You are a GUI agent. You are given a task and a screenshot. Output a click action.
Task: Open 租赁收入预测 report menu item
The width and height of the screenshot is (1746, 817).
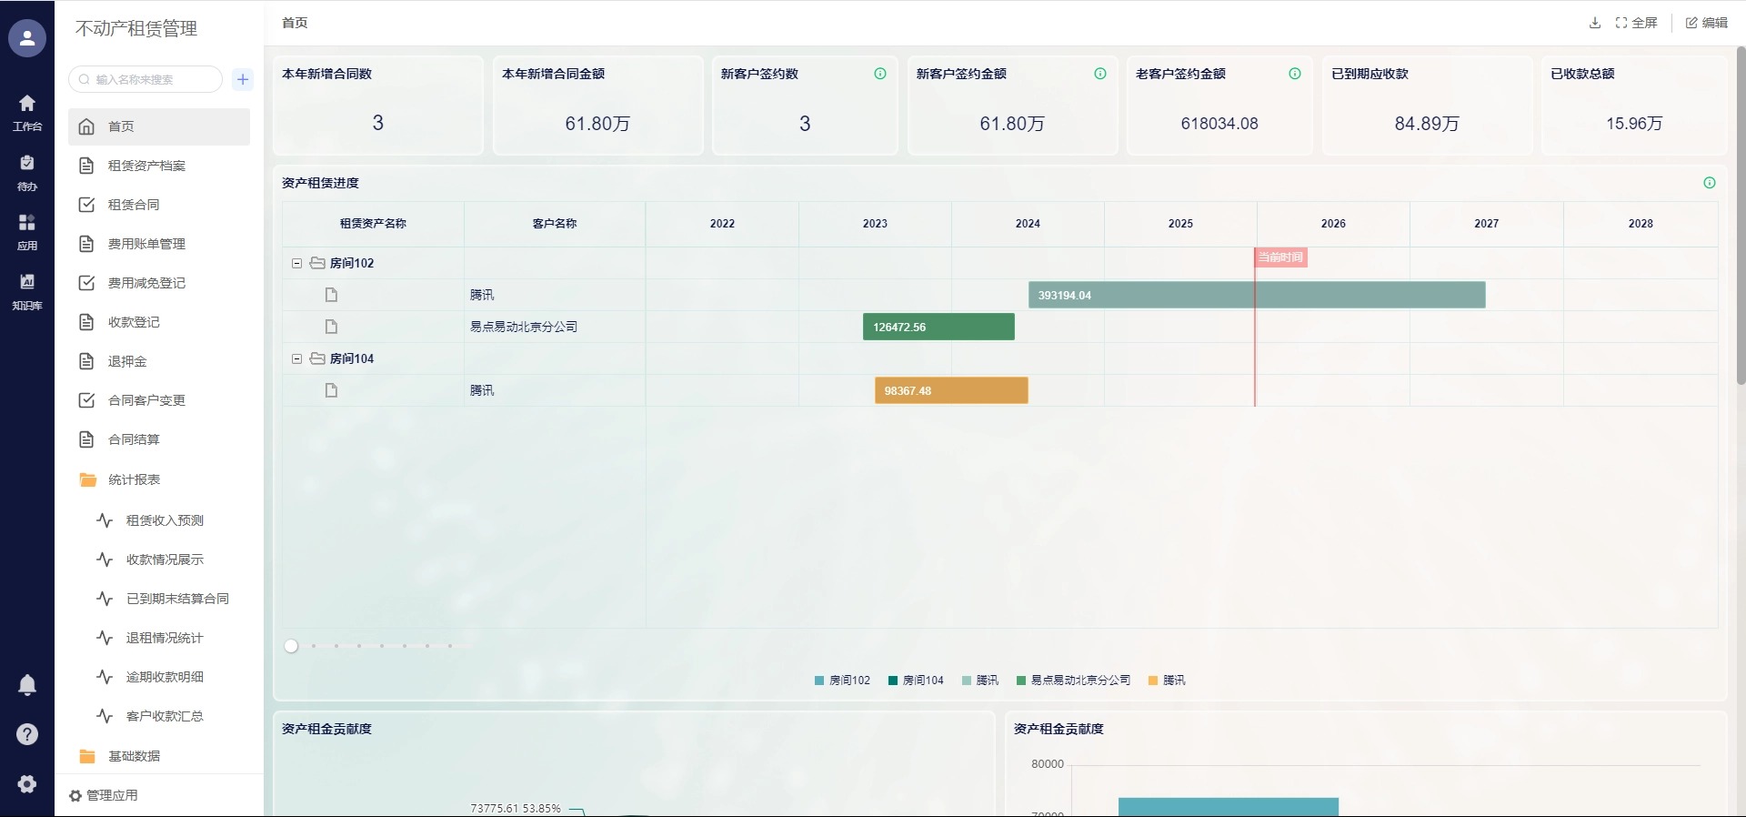[x=165, y=520]
